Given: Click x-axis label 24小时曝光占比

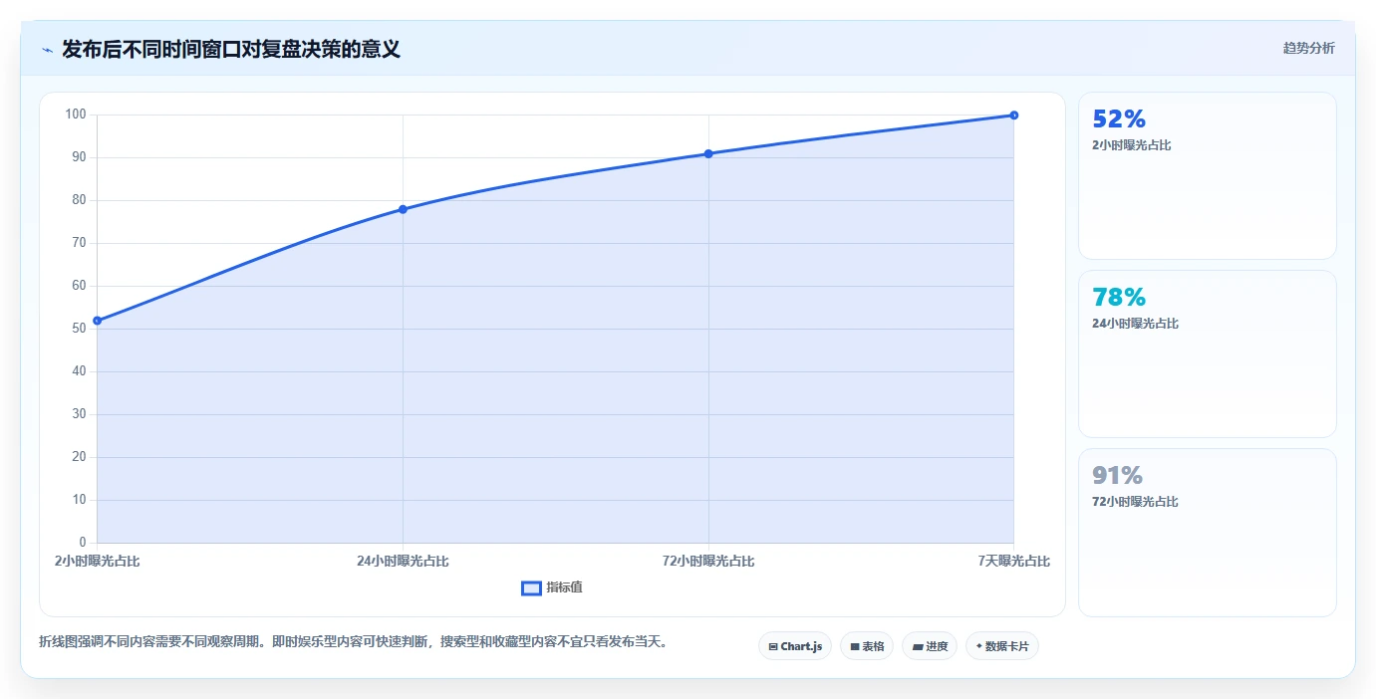Looking at the screenshot, I should click(403, 561).
